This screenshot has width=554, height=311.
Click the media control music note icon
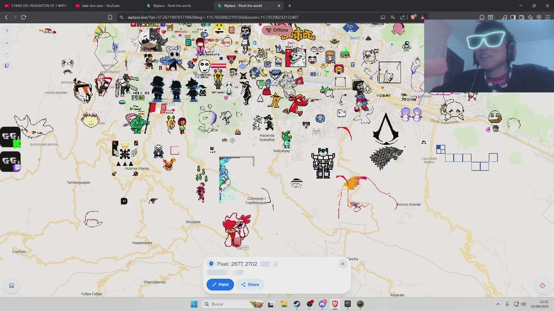(505, 17)
